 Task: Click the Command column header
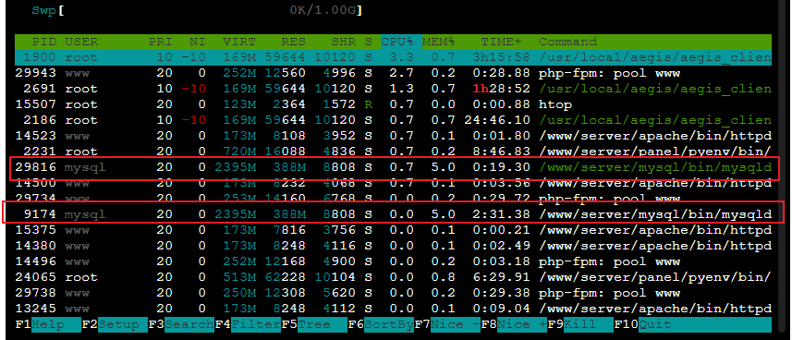pos(567,42)
